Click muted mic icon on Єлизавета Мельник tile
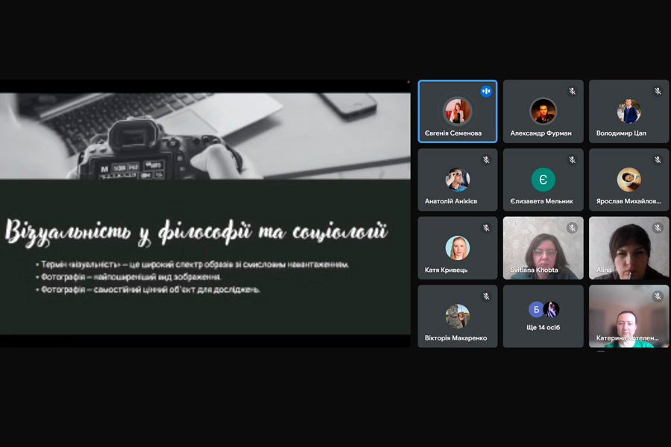Screen dimensions: 671x447 point(572,160)
